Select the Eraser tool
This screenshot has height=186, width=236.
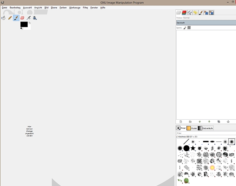coord(22,18)
